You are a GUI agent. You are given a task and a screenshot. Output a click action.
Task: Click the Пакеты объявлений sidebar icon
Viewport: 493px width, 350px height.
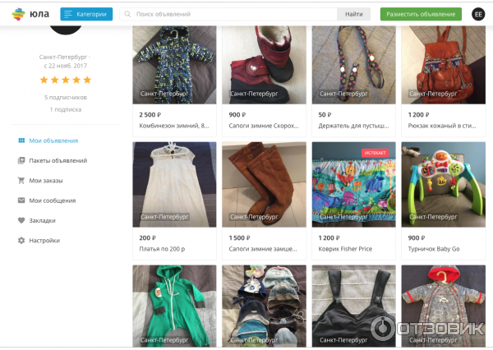coord(21,160)
